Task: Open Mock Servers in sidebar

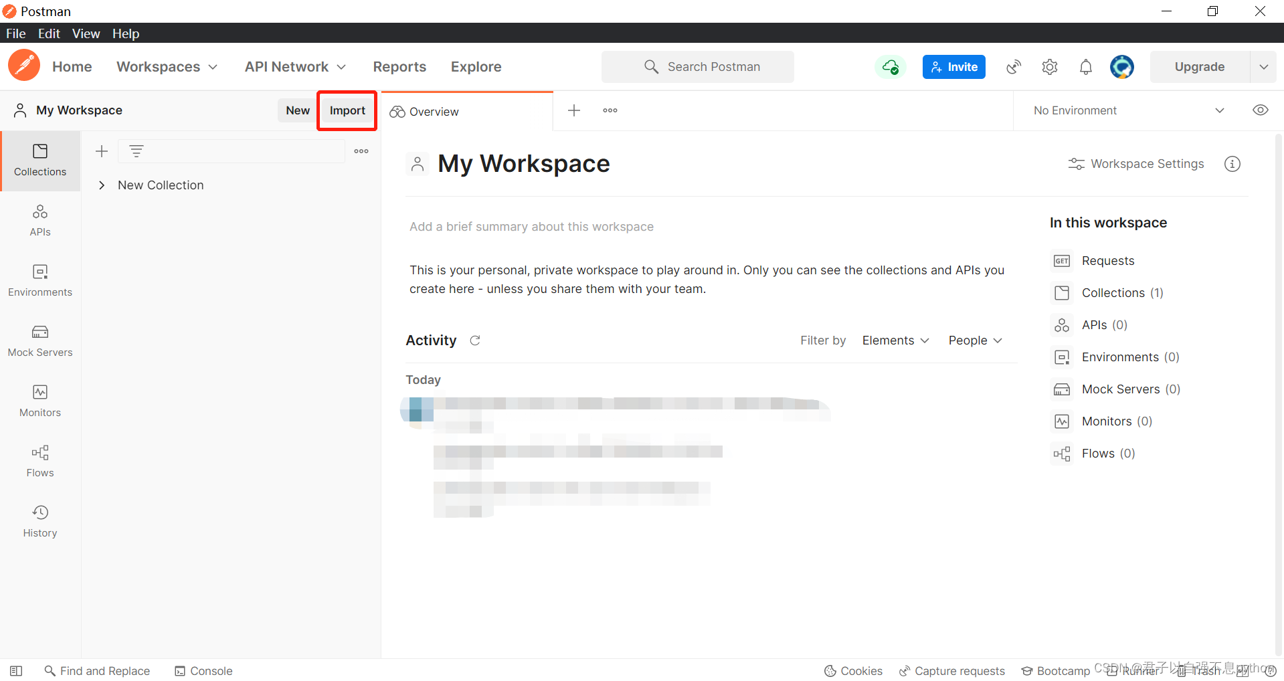Action: click(40, 341)
